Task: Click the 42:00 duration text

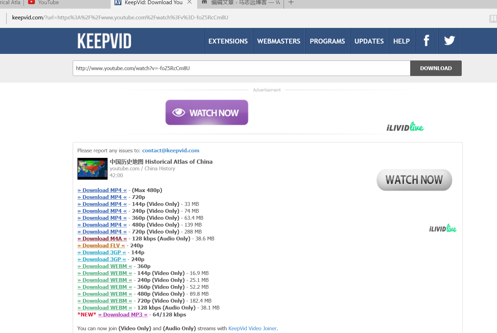Action: [x=116, y=175]
